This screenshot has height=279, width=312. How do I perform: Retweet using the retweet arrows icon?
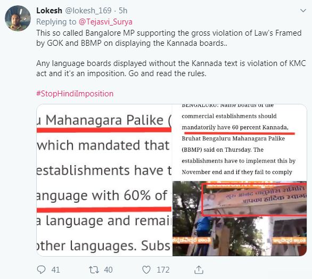pyautogui.click(x=94, y=270)
